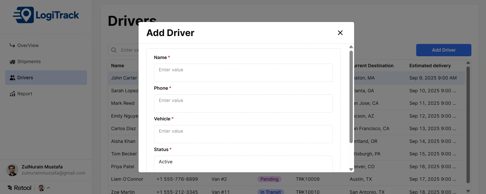Open the OverView page
The image size is (486, 194).
click(x=46, y=45)
